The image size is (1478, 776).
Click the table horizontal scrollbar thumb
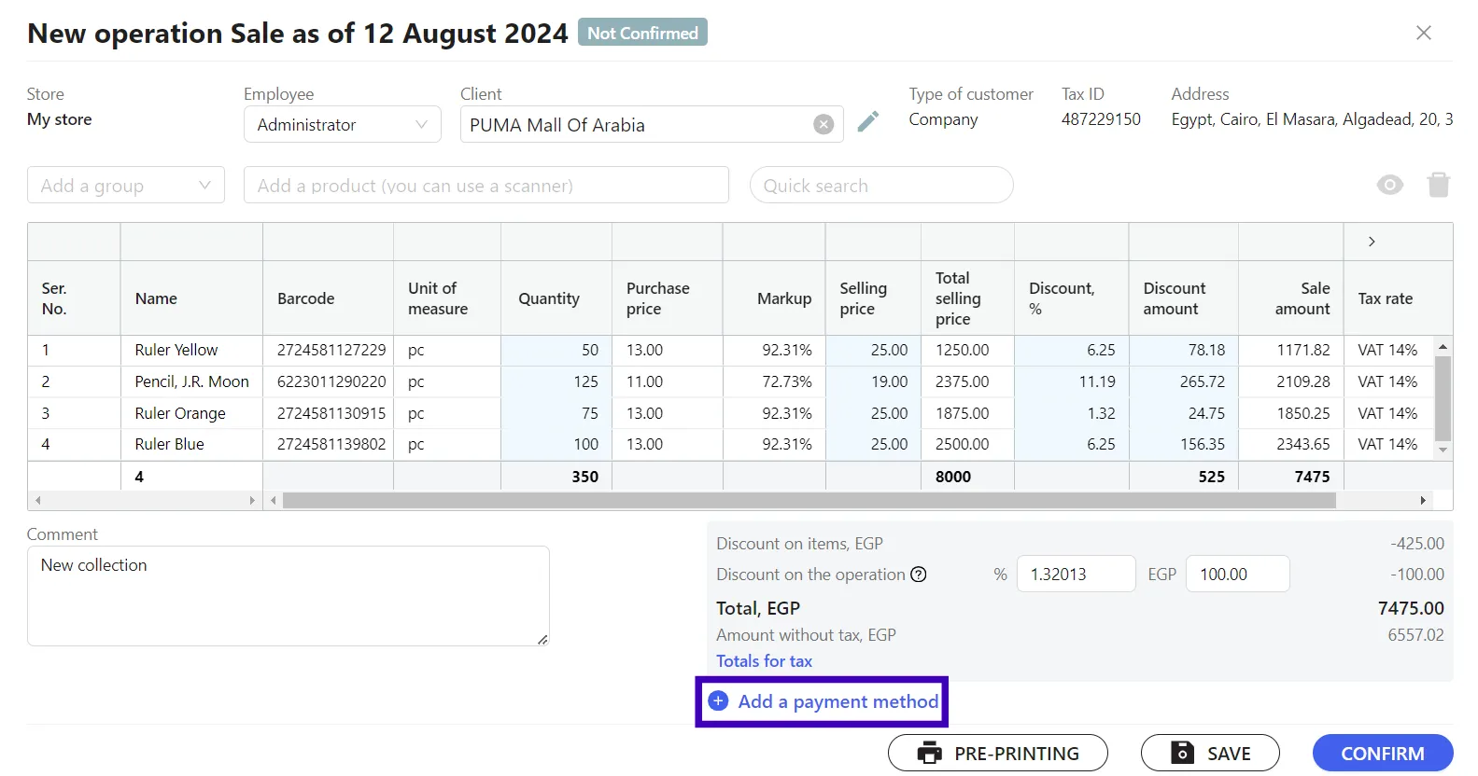[x=809, y=501]
